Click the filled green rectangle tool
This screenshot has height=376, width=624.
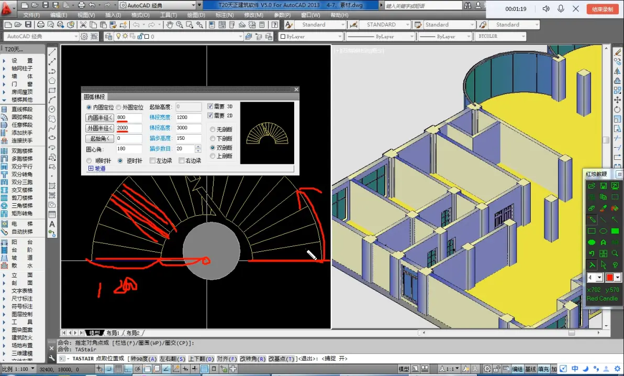pos(615,231)
